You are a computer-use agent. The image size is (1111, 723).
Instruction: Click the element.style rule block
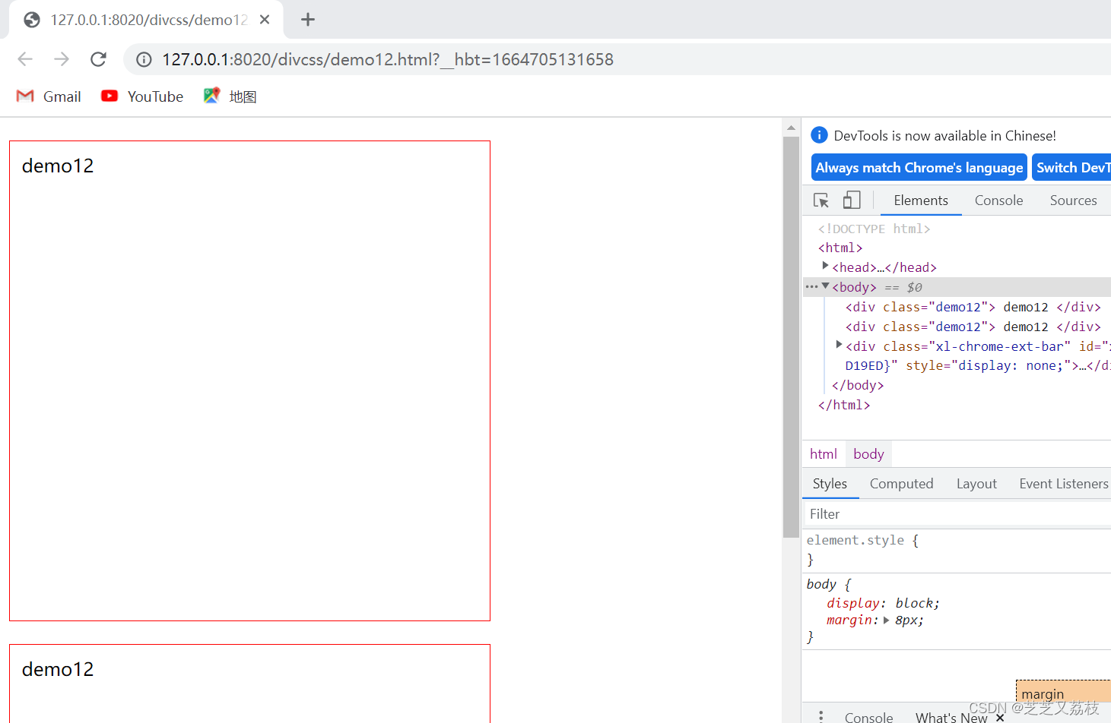pyautogui.click(x=958, y=550)
